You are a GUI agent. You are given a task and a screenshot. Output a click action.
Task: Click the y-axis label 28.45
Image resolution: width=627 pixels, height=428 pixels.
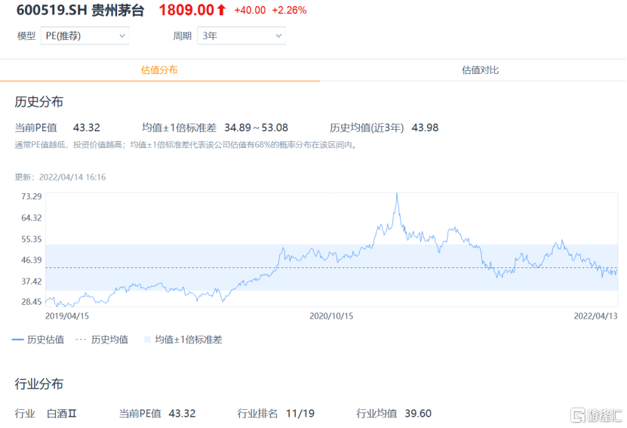pos(32,302)
